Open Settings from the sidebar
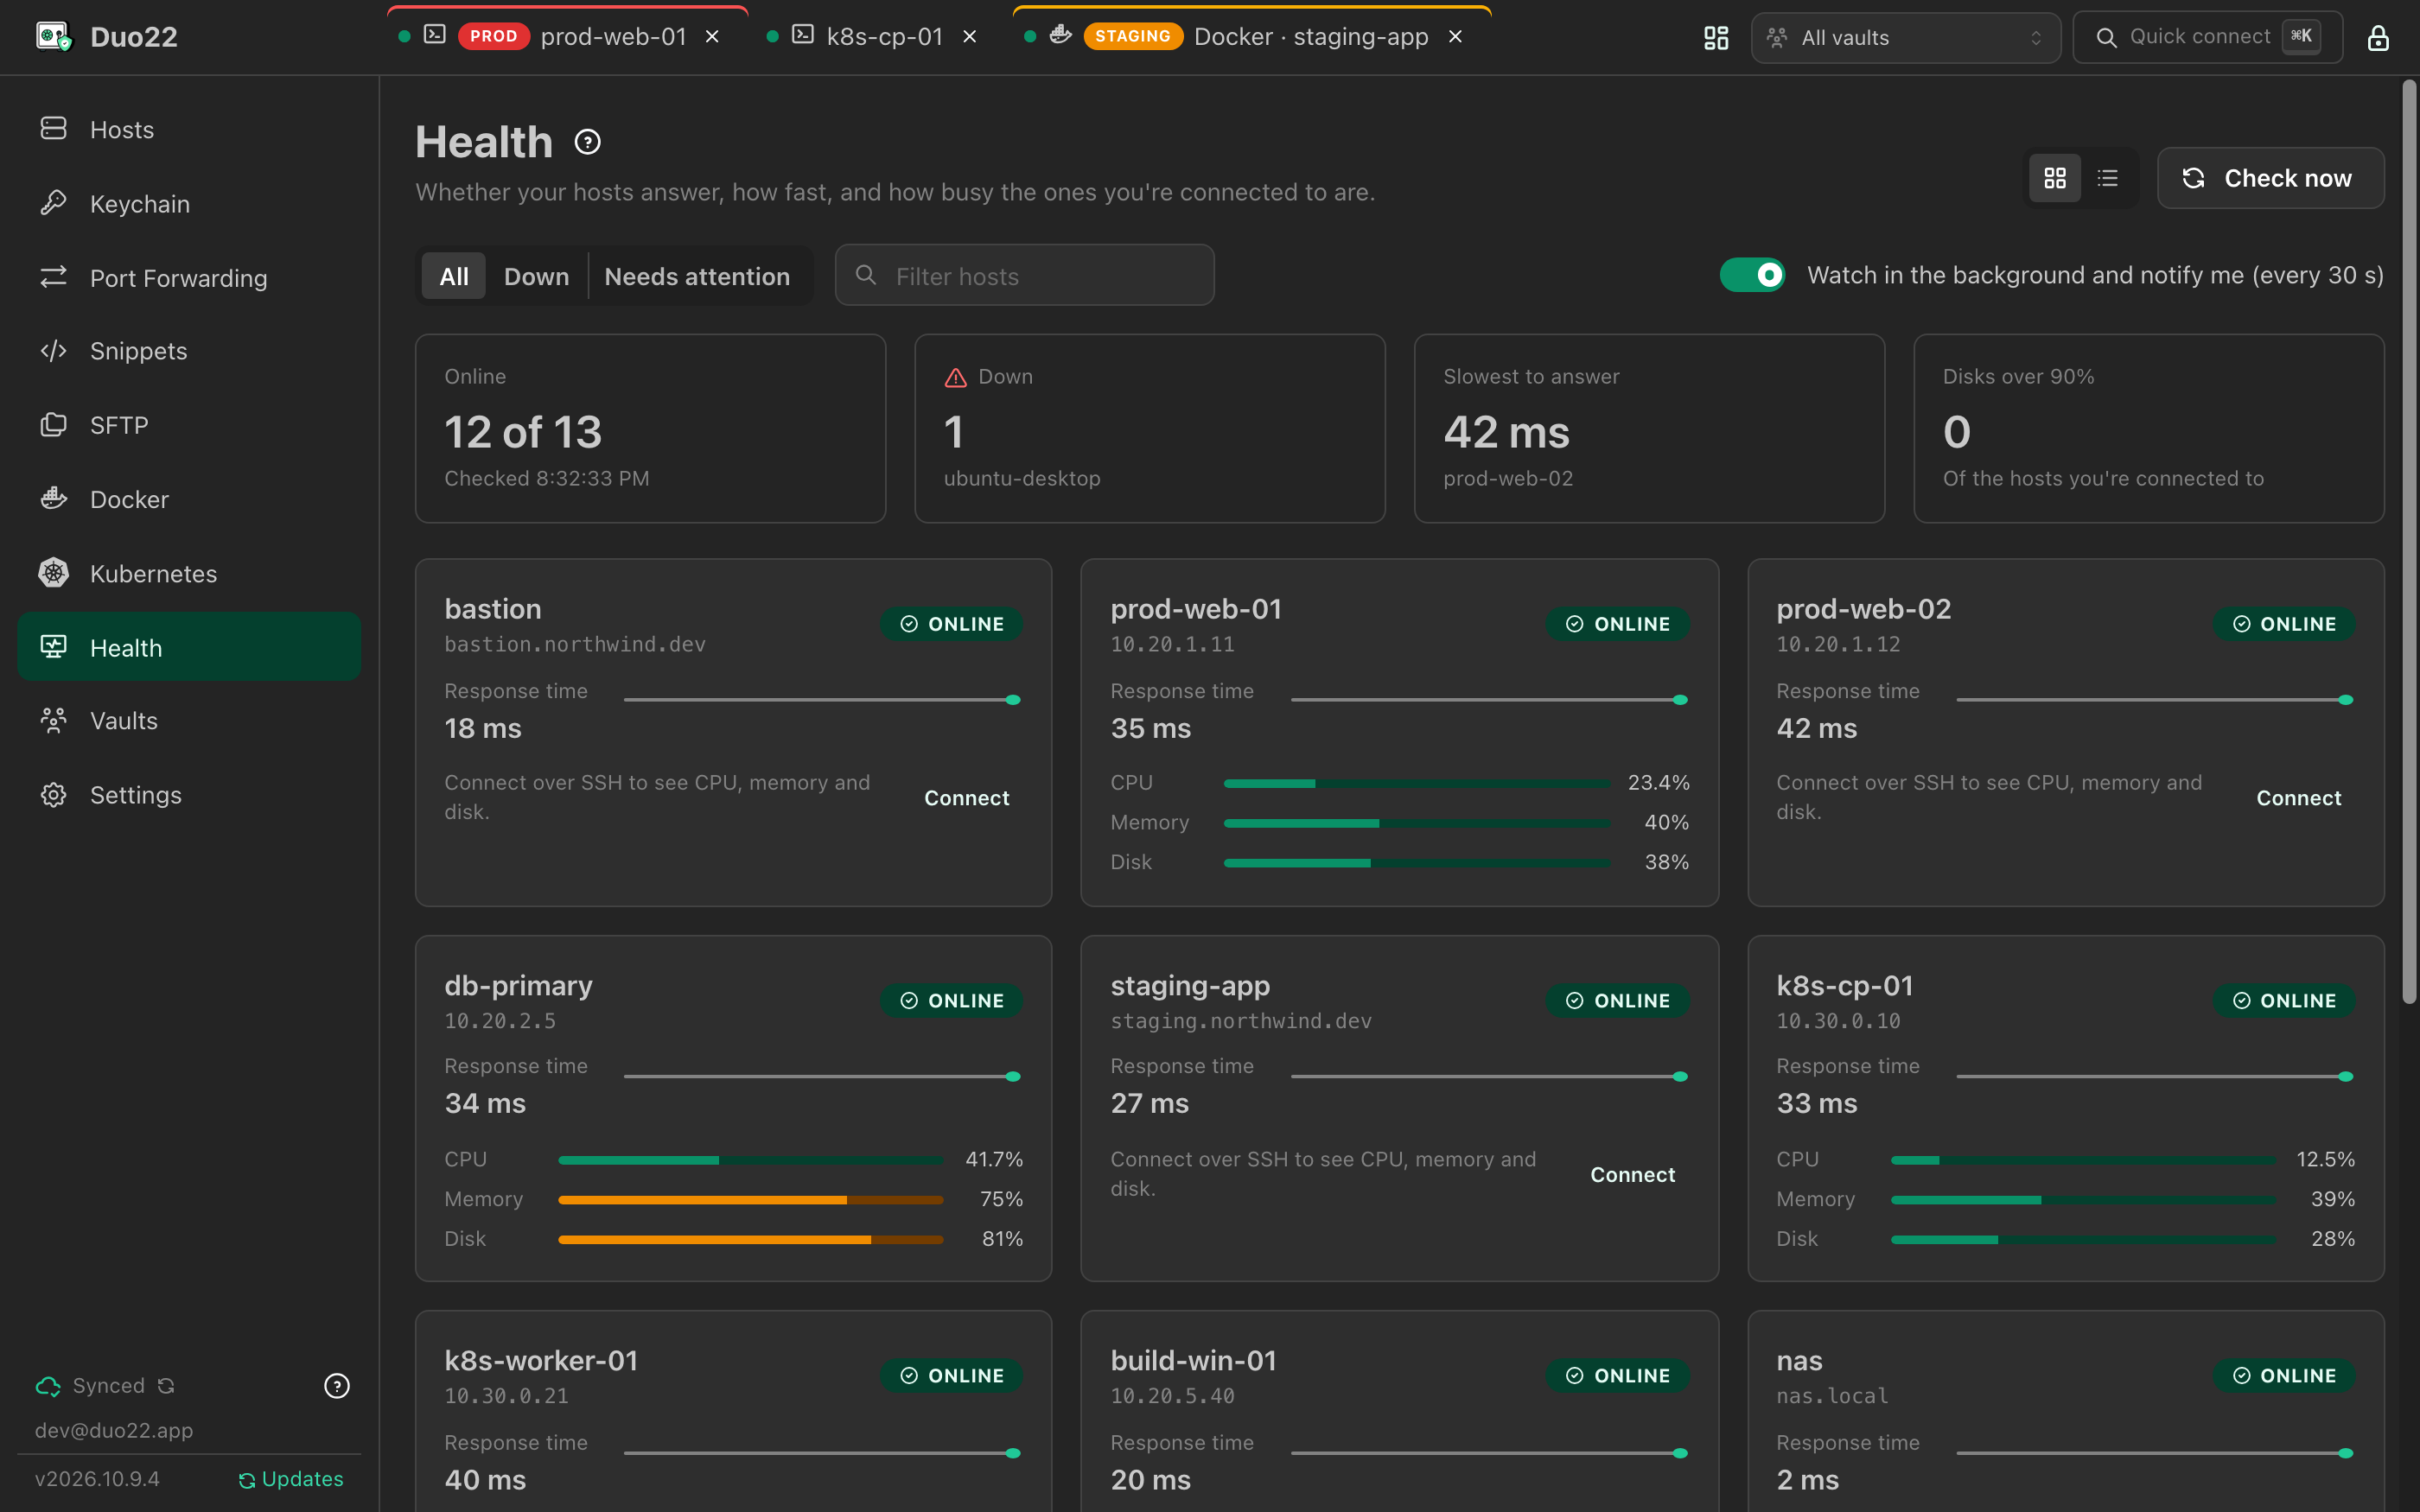Viewport: 2420px width, 1512px height. (x=189, y=795)
